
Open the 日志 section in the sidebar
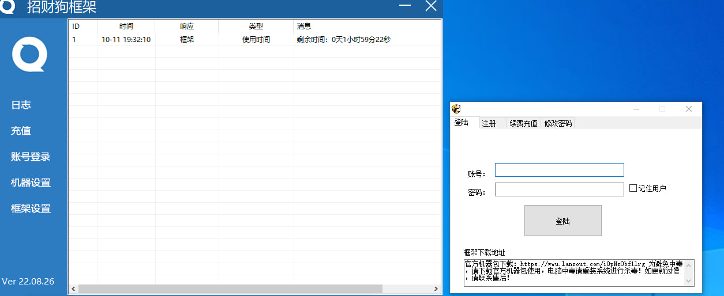click(x=21, y=105)
